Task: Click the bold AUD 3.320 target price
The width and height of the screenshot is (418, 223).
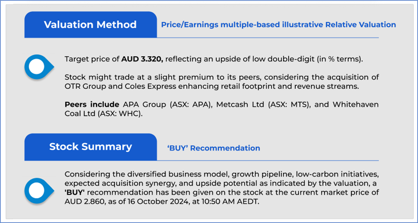Action: 142,59
